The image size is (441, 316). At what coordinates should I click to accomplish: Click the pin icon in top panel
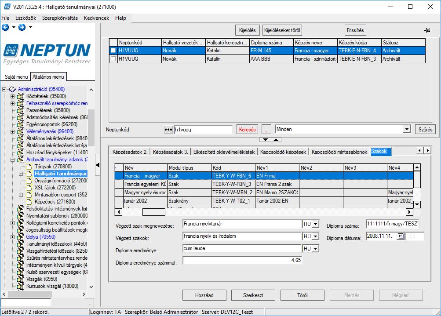[427, 30]
